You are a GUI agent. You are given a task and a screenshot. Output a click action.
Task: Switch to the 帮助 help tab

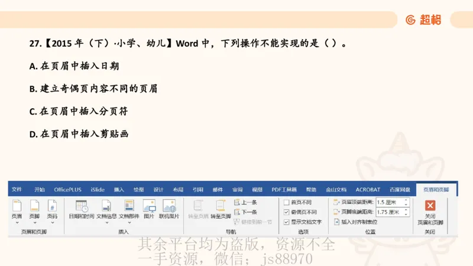pos(311,189)
